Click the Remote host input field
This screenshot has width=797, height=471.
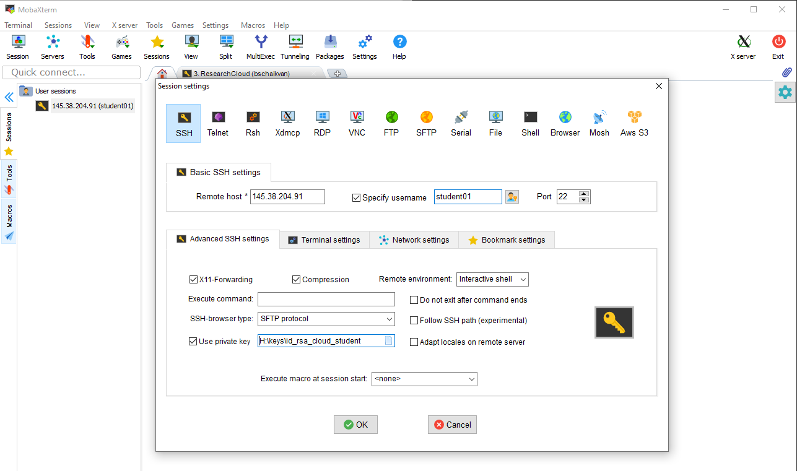pyautogui.click(x=287, y=197)
